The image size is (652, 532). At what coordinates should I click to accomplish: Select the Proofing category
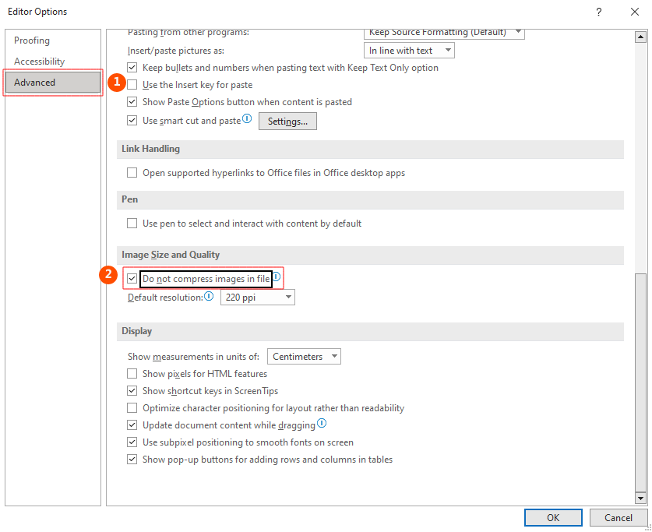[x=32, y=41]
